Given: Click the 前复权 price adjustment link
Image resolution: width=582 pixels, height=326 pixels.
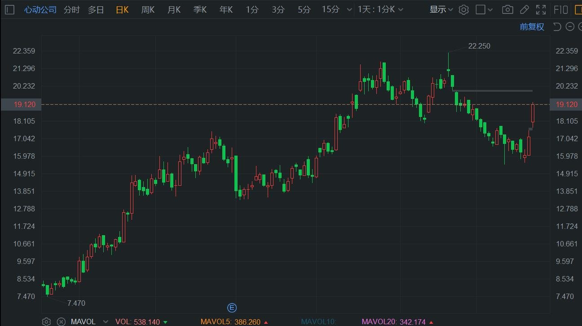Looking at the screenshot, I should click(x=532, y=27).
